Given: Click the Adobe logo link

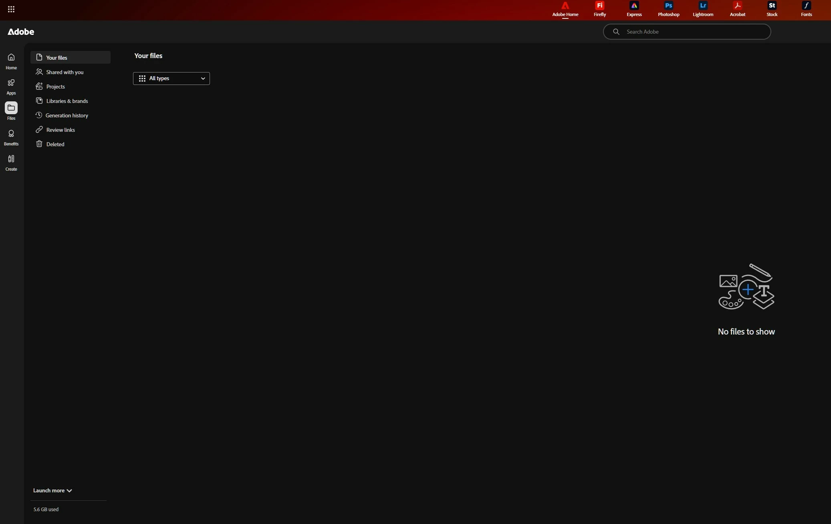Looking at the screenshot, I should 21,32.
